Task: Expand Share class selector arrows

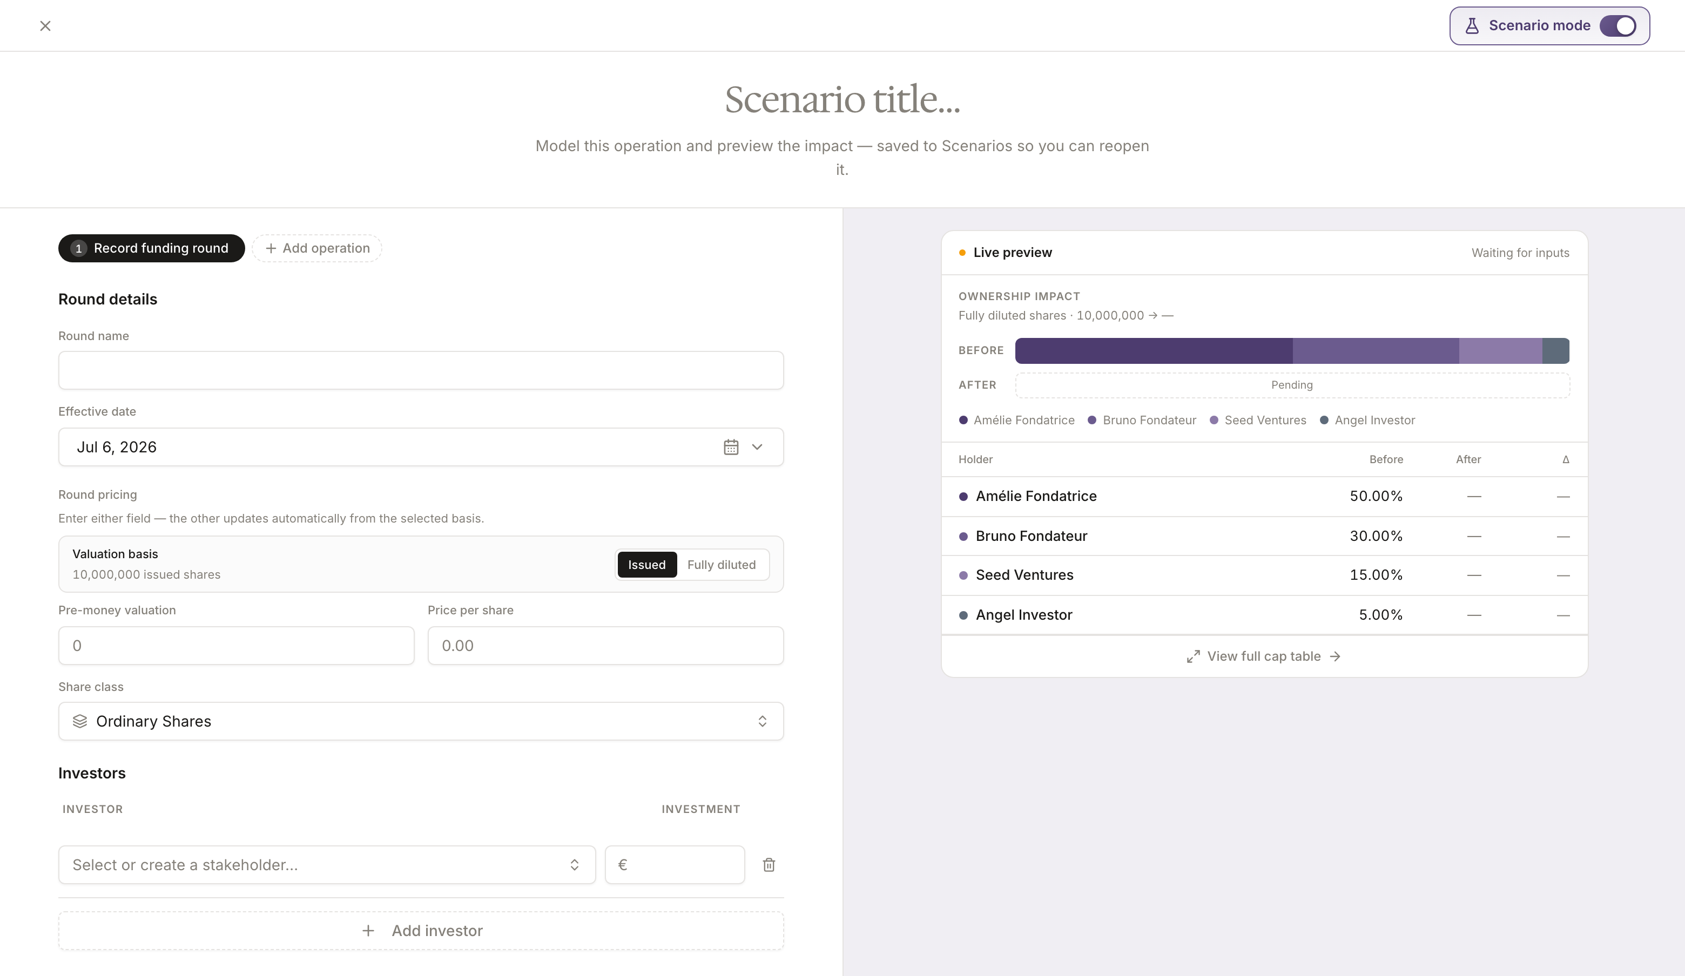Action: pos(762,721)
